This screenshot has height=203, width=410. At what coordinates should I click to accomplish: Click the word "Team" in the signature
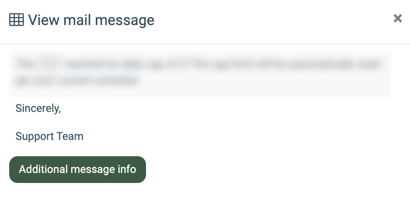coord(72,136)
